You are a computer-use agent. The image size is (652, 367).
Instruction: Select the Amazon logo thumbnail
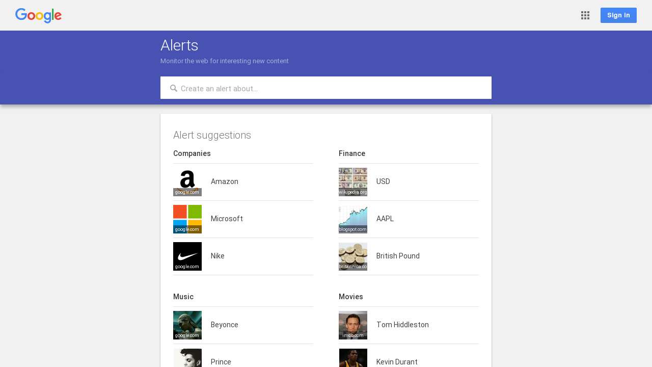187,182
